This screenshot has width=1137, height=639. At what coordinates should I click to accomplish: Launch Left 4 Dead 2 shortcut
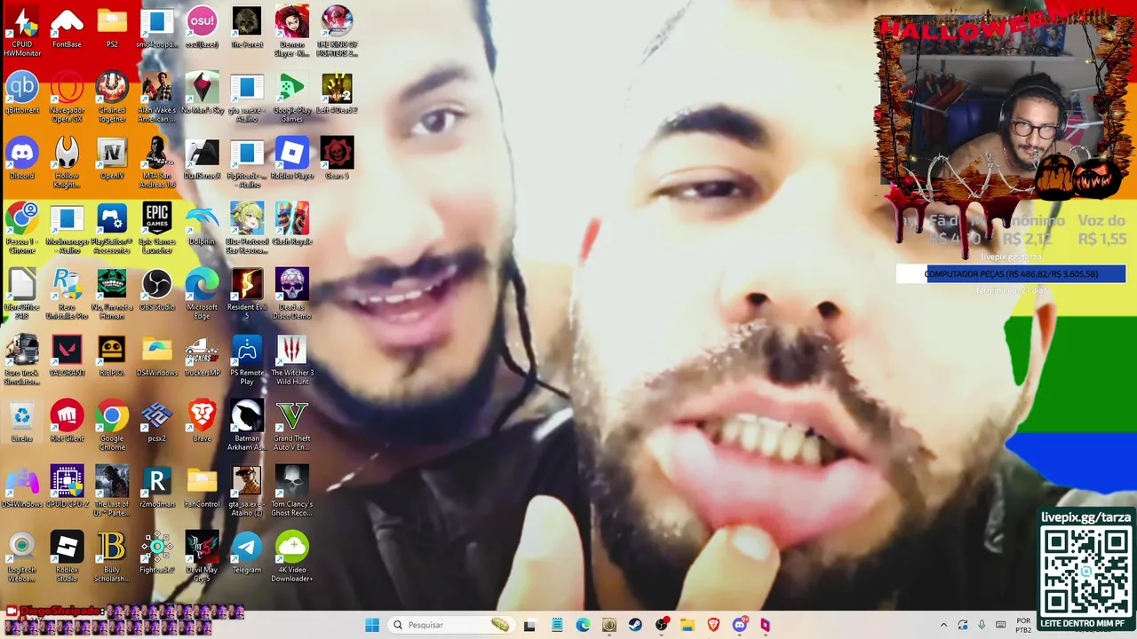[x=337, y=94]
